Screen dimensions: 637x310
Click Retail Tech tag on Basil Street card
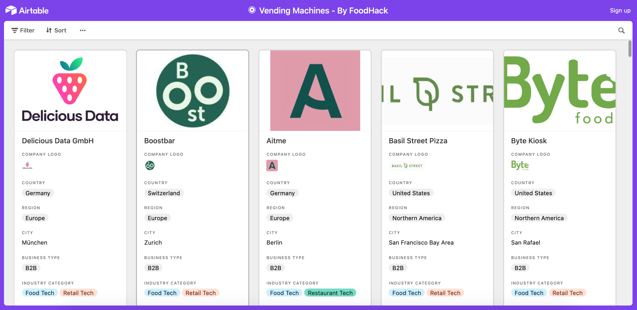point(445,293)
